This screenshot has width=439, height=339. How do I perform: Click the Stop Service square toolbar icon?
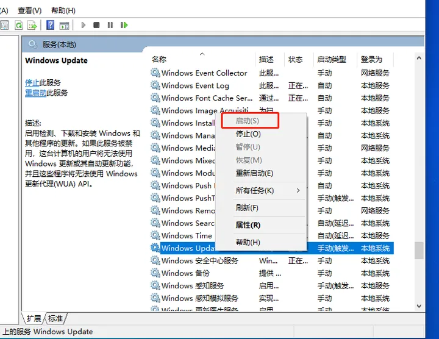(96, 25)
